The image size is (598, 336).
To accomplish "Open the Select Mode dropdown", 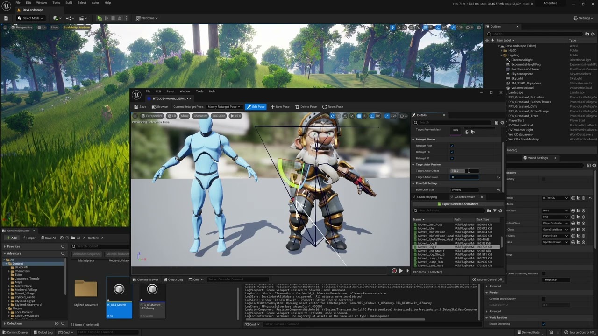I will (x=30, y=18).
